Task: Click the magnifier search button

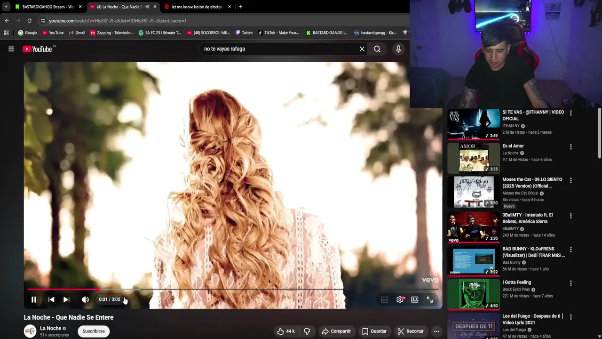Action: tap(377, 49)
